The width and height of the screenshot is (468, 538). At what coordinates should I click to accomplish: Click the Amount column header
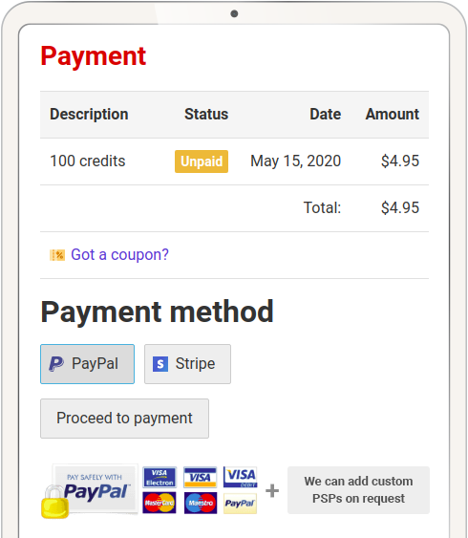(x=393, y=115)
